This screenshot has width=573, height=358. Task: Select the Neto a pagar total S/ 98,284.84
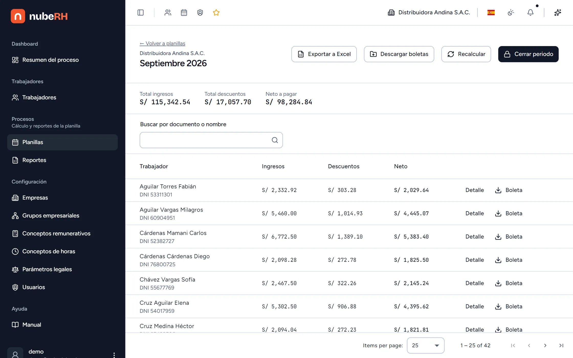289,102
